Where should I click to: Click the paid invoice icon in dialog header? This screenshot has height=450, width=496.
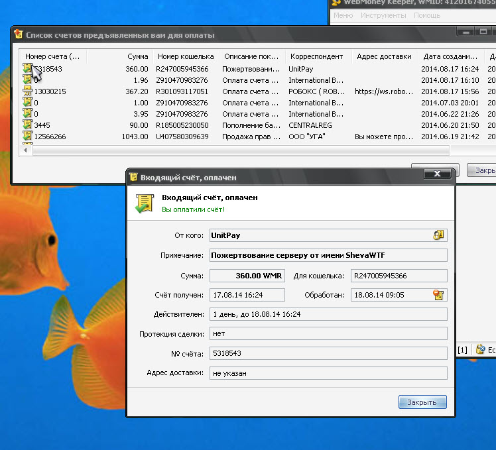pos(145,203)
